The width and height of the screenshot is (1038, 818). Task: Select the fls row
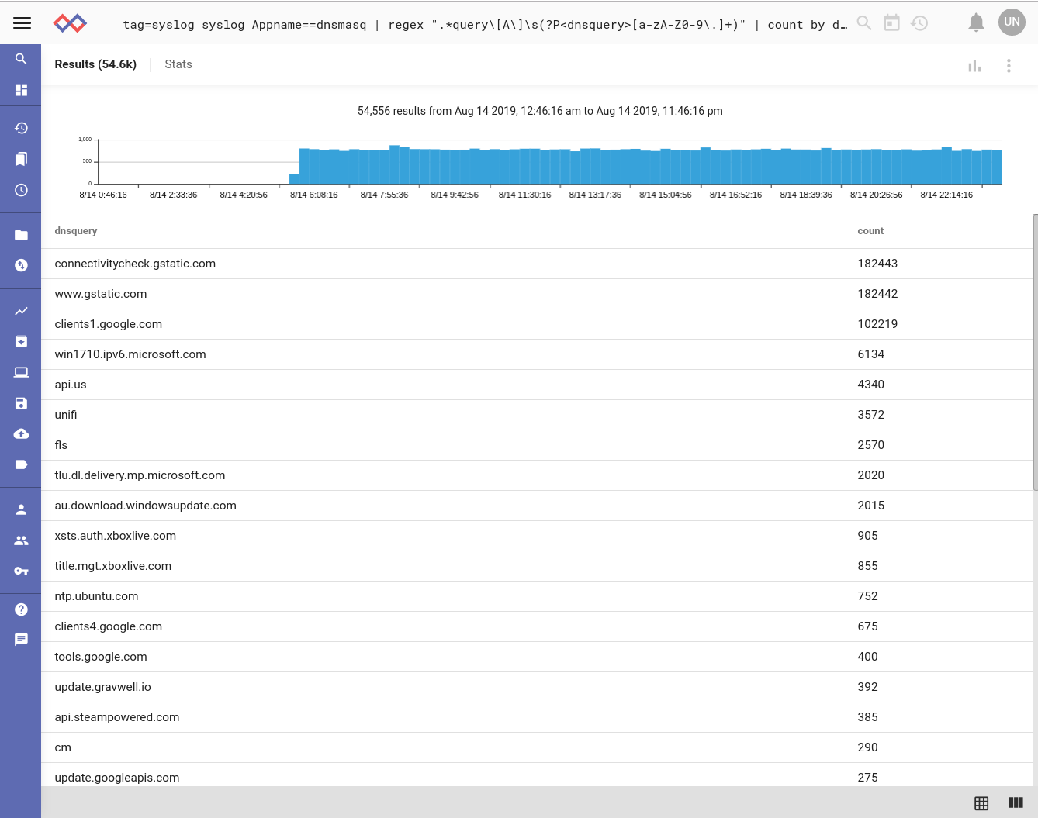point(537,445)
